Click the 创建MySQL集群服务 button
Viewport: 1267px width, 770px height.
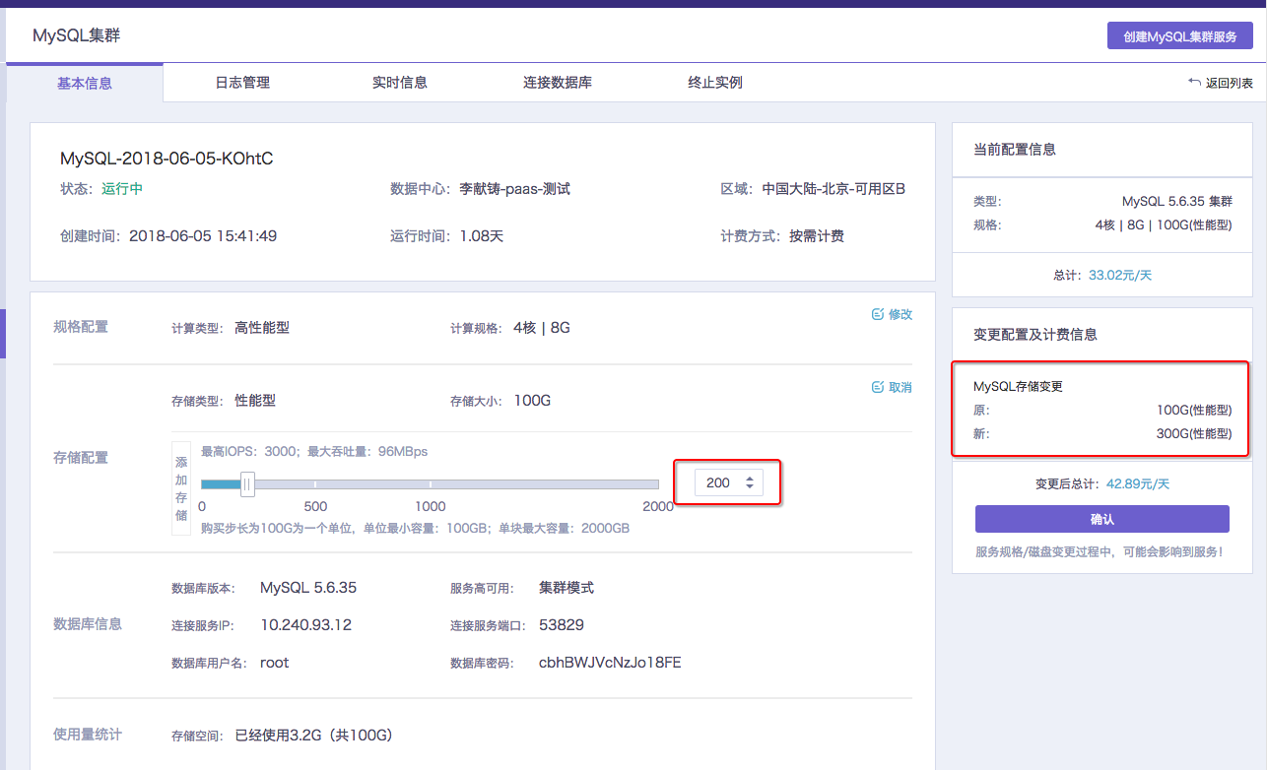pos(1180,36)
